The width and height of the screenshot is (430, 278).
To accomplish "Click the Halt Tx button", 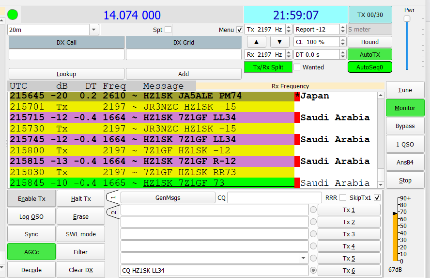I will coord(81,198).
